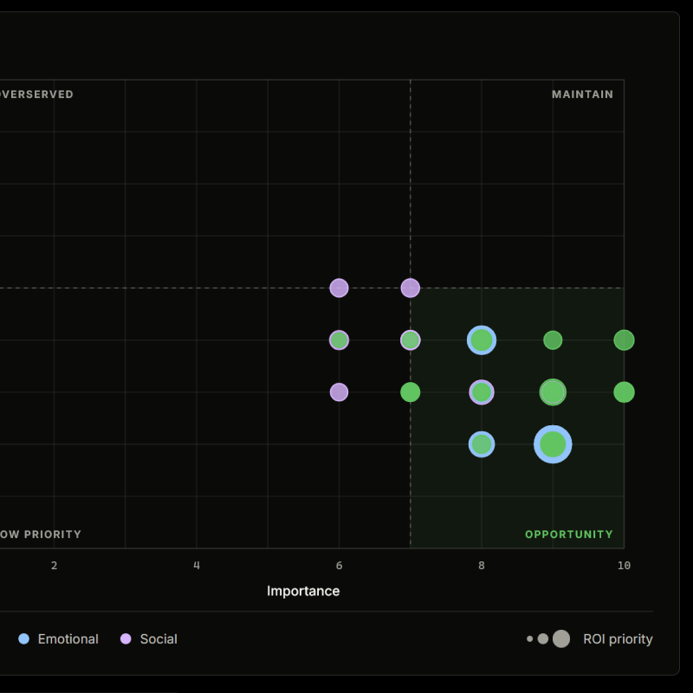
Task: Click the ROI priority size legend
Action: (590, 639)
